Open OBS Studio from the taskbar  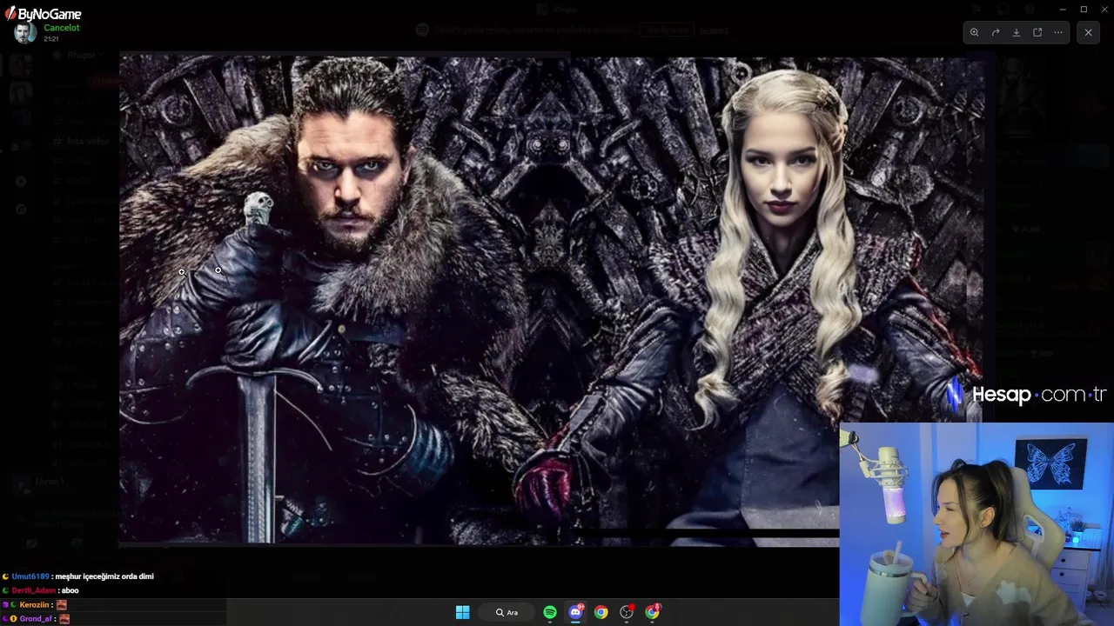point(627,612)
